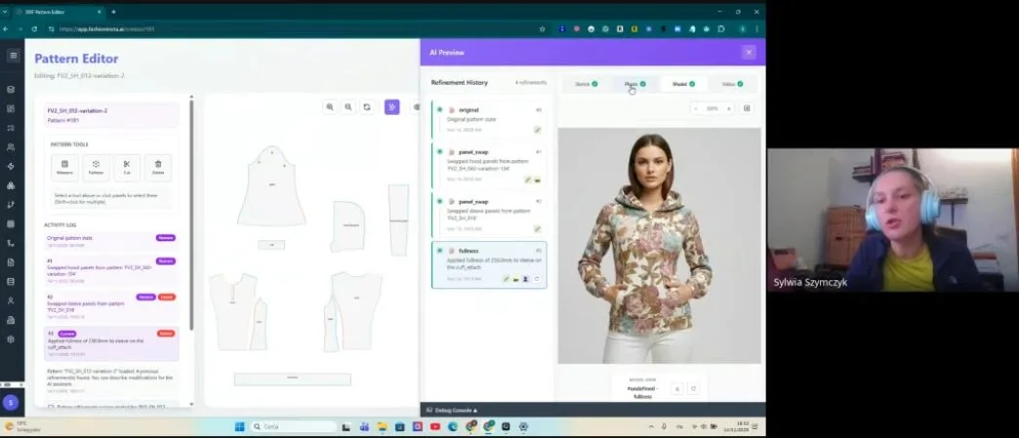Bookmark this page with the star icon
The width and height of the screenshot is (1019, 438).
coord(542,29)
